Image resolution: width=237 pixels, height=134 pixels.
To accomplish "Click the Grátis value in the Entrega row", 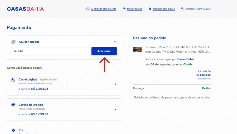I will pos(206,88).
